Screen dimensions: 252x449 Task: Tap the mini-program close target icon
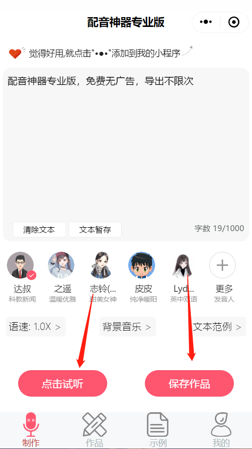(x=234, y=22)
